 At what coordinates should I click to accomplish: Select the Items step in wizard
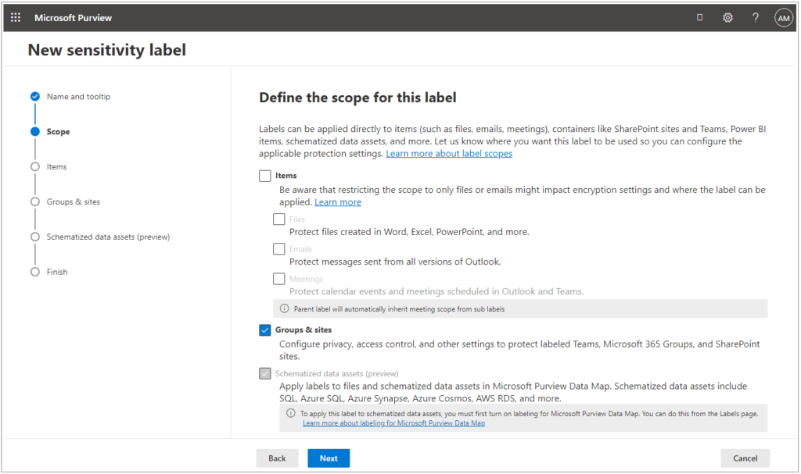(56, 167)
